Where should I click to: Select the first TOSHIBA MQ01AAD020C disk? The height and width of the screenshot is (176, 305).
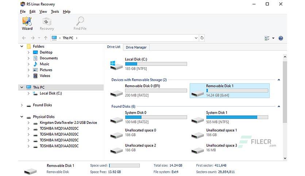[59, 128]
